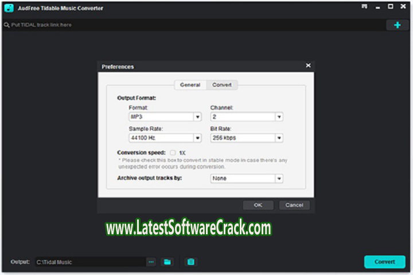Open the Format dropdown showing MP3
Screen dimensions: 413x275
[165, 116]
